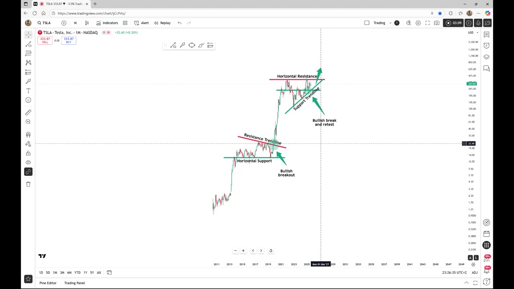
Task: Select the ruler measure tool
Action: point(28,112)
